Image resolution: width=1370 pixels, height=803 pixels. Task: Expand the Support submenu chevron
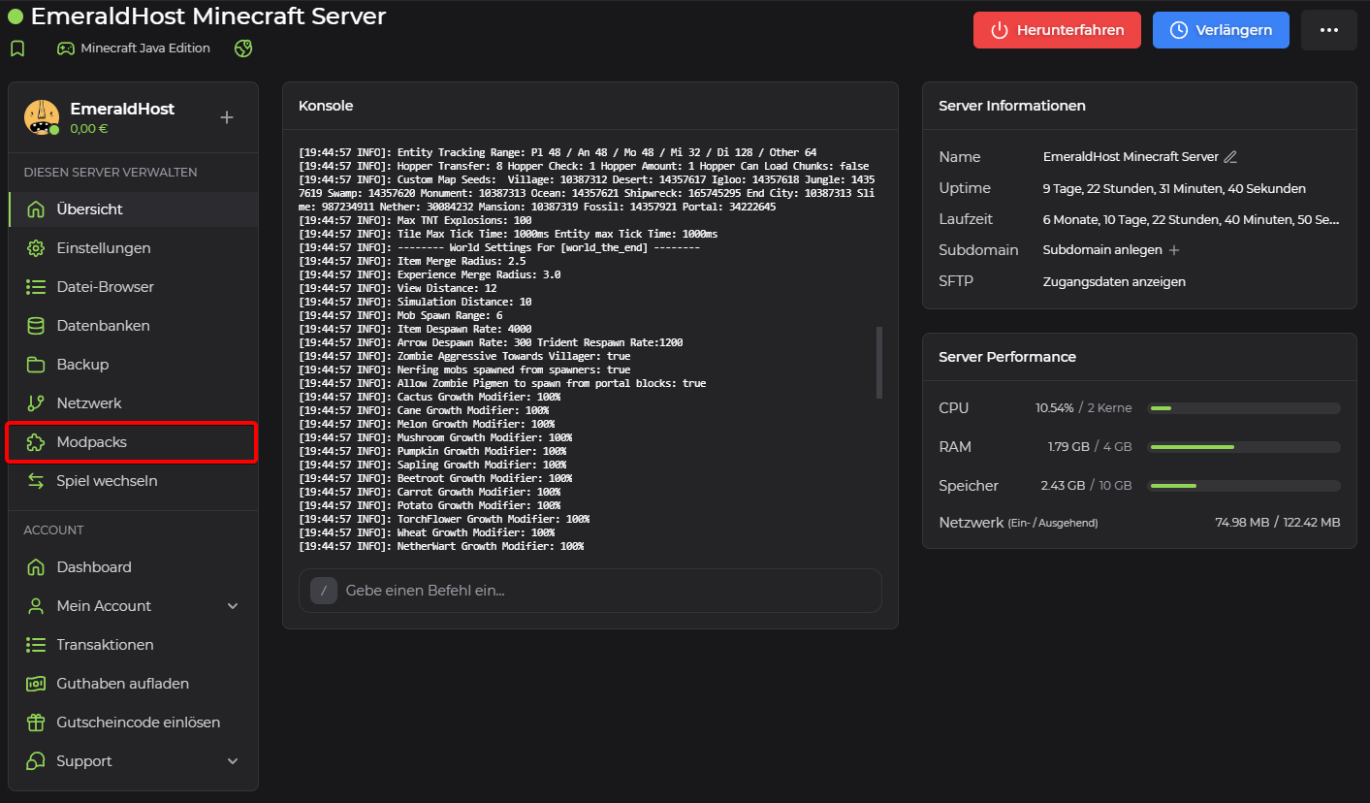[233, 761]
